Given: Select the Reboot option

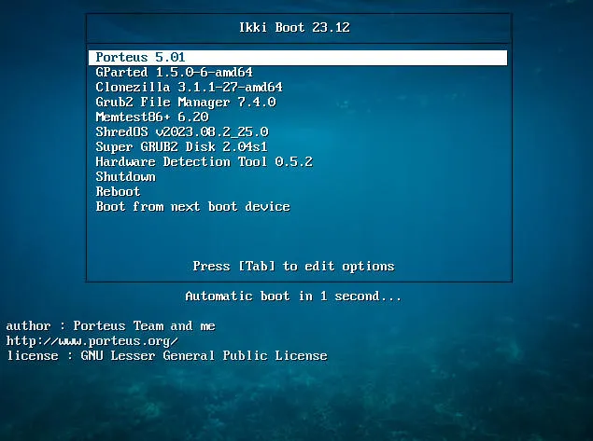Looking at the screenshot, I should click(x=118, y=192).
